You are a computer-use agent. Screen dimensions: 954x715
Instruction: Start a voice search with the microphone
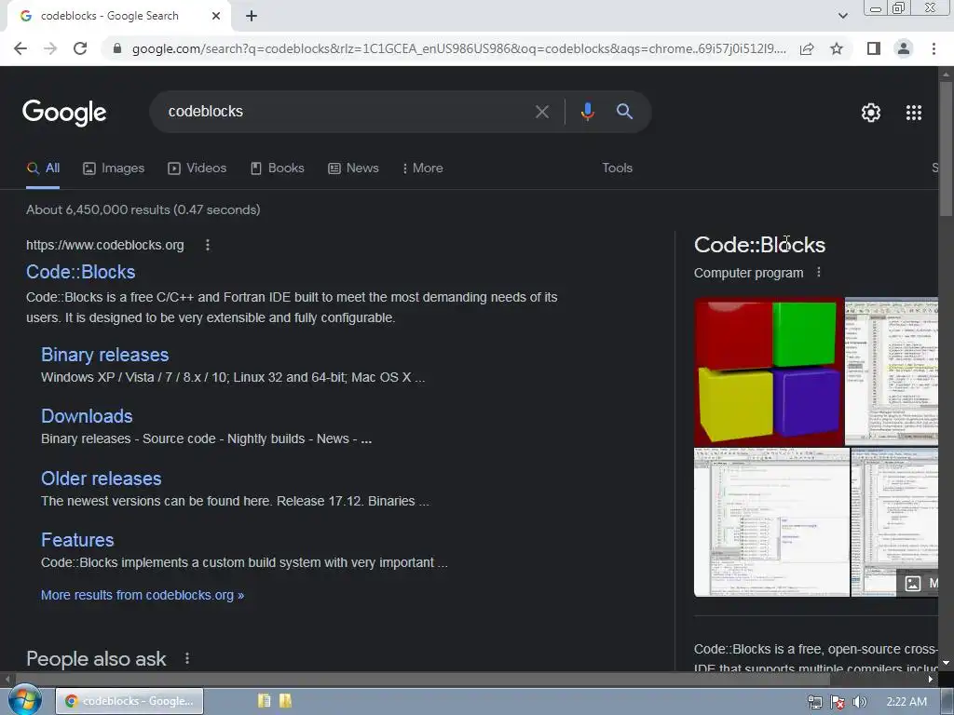click(x=587, y=112)
